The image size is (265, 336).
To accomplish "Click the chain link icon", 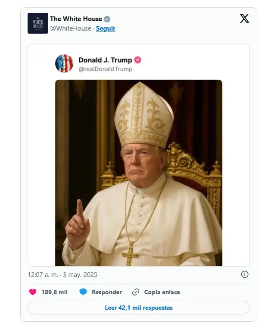I will [x=136, y=292].
